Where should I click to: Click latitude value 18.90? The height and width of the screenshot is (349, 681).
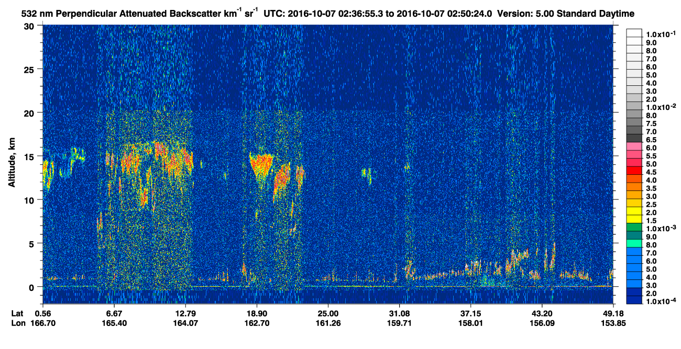[256, 313]
